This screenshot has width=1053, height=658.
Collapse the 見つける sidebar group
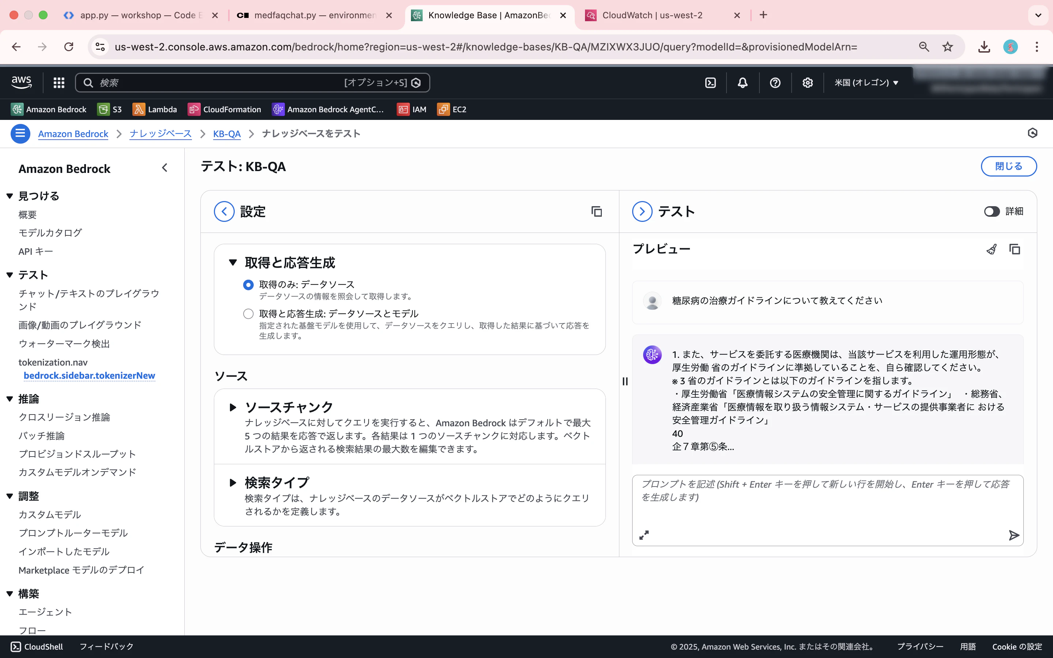click(x=10, y=196)
